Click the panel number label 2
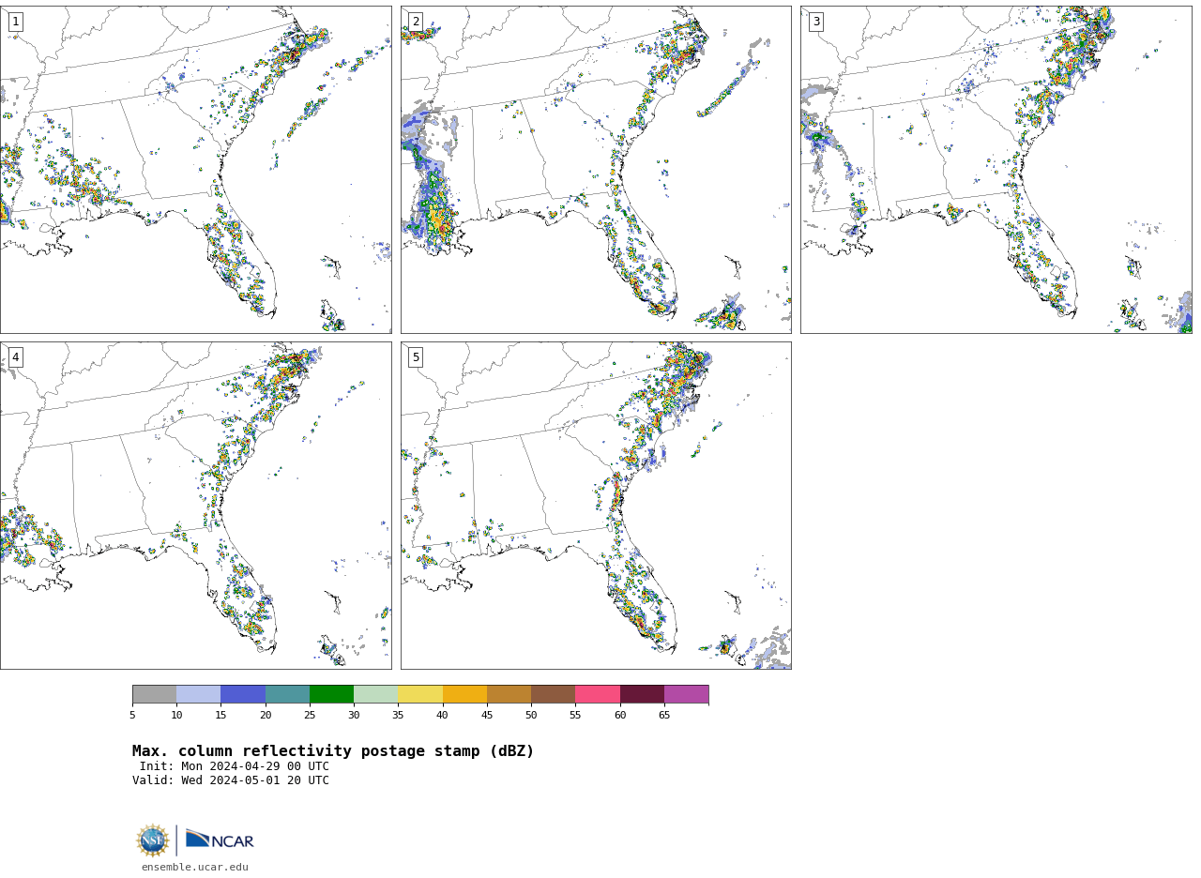The width and height of the screenshot is (1201, 878). point(416,22)
